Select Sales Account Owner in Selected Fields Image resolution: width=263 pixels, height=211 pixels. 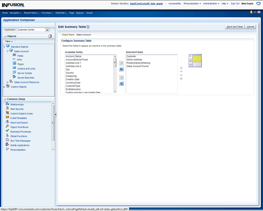pyautogui.click(x=137, y=66)
